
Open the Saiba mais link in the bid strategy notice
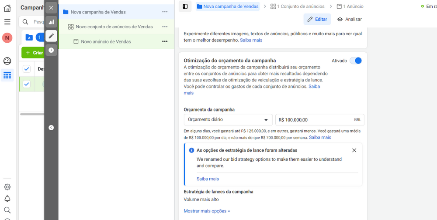click(208, 179)
